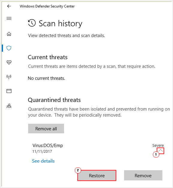
Task: Click the Scan history heading
Action: coord(60,23)
